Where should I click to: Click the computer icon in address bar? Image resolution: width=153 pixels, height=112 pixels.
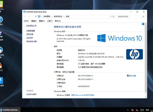[x=39, y=17]
